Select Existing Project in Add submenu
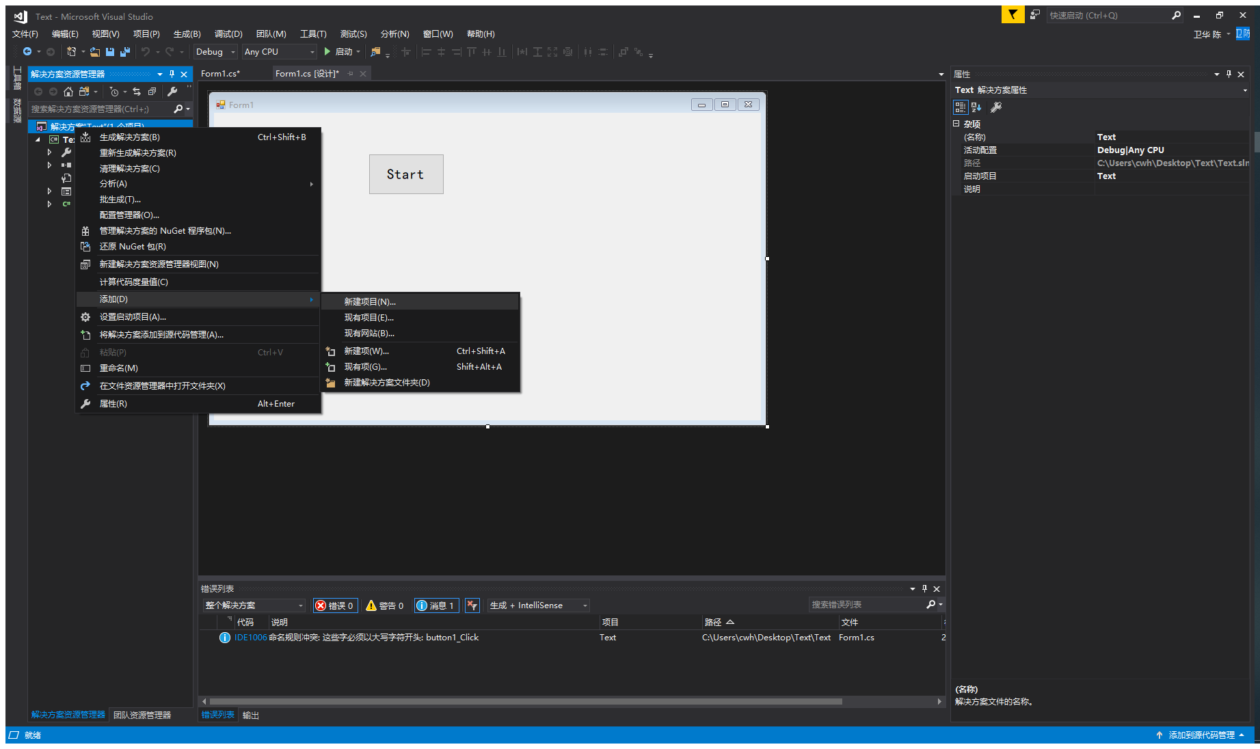This screenshot has width=1260, height=749. click(x=420, y=318)
